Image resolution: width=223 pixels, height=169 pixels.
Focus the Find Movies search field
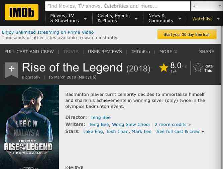coord(117,6)
